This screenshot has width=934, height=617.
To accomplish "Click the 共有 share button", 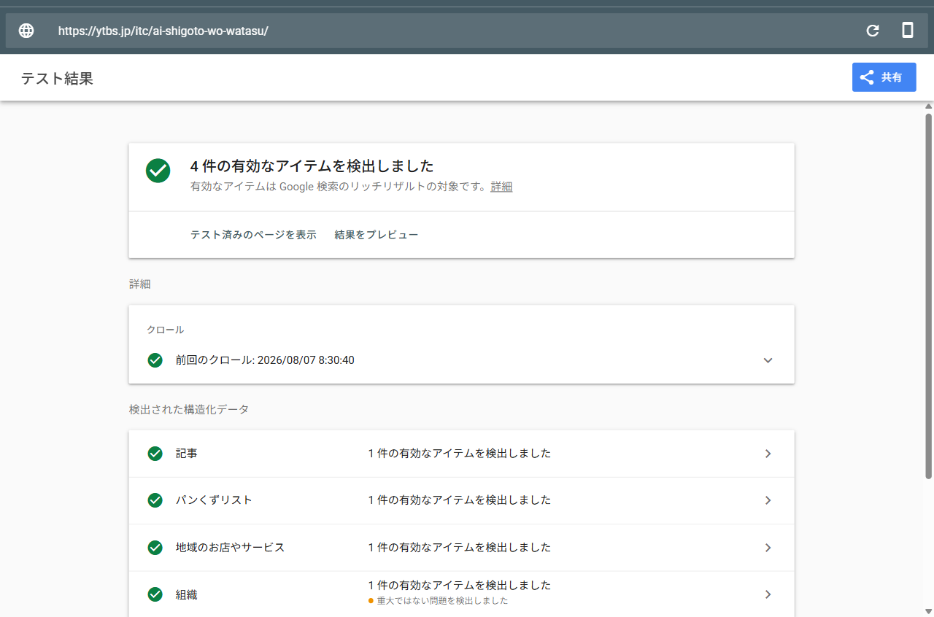I will 884,77.
